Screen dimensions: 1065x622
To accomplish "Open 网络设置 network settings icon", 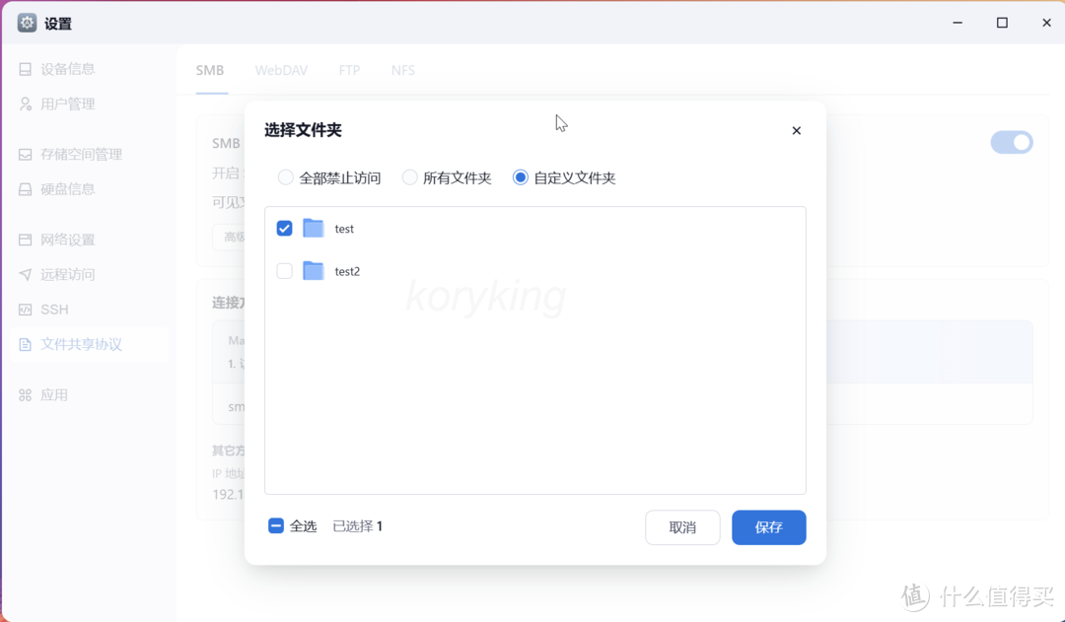I will (23, 239).
